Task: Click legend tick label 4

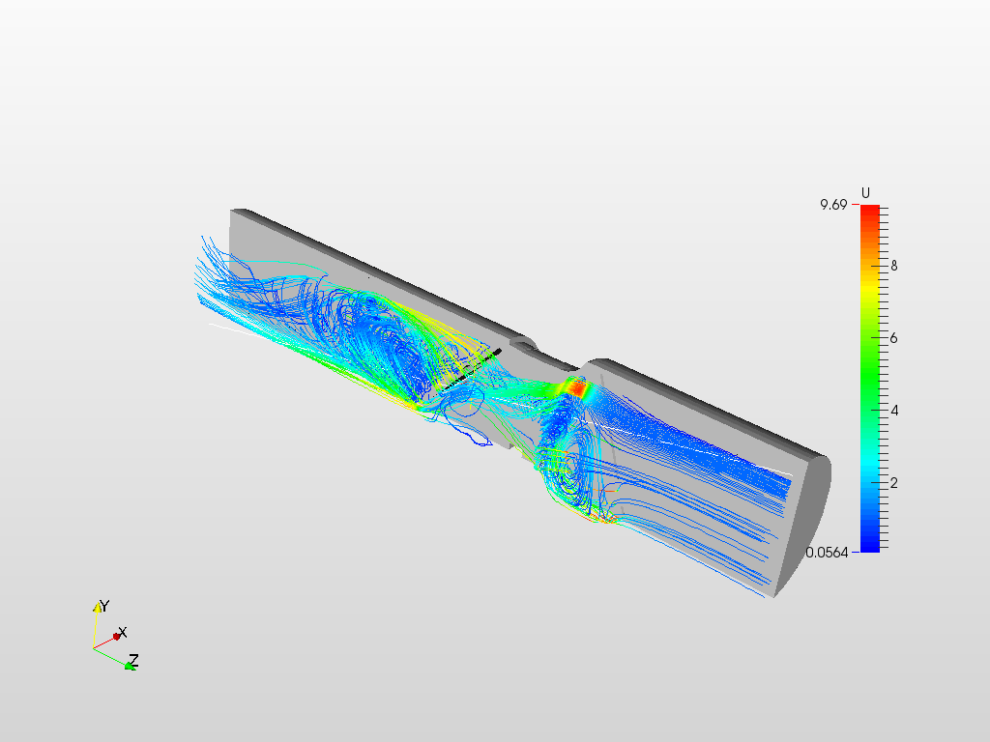Action: (x=893, y=411)
